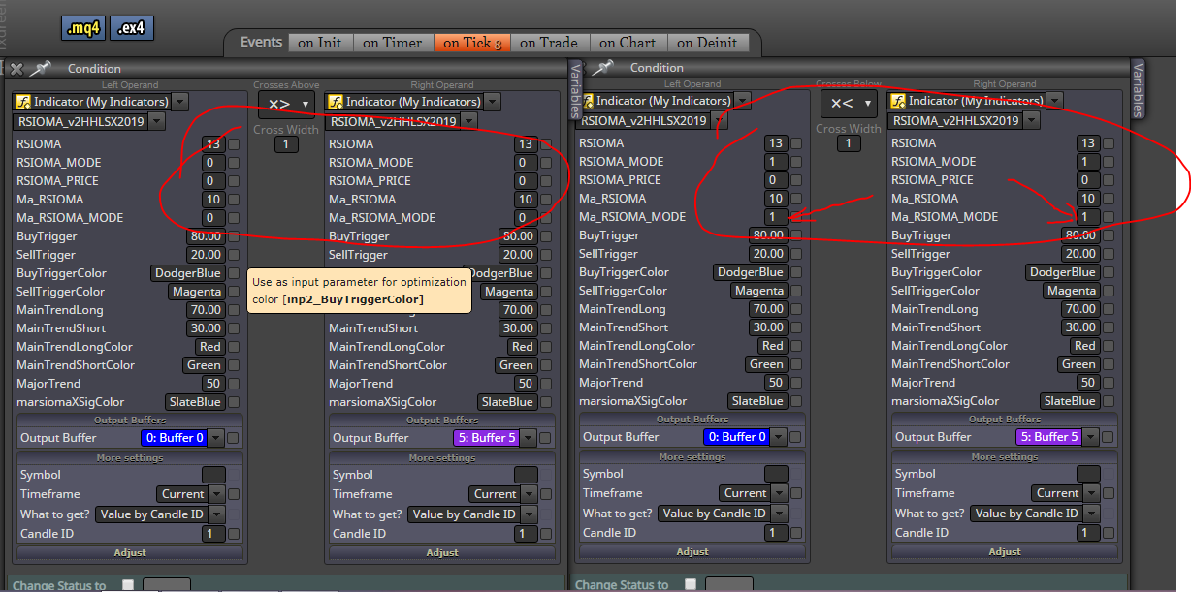Click Symbol field in Crosses Above Left Operand

click(x=213, y=475)
